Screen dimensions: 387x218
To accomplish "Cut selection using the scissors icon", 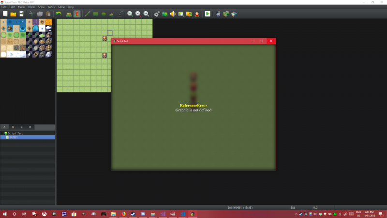I will pos(31,14).
